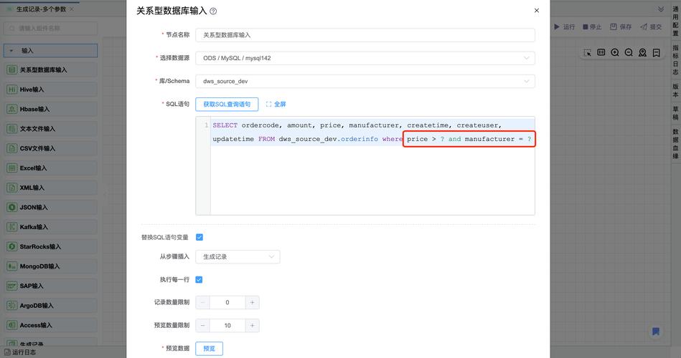Screen dimensions: 681x358
Task: Decrease the 预览数量限制 value
Action: point(202,326)
